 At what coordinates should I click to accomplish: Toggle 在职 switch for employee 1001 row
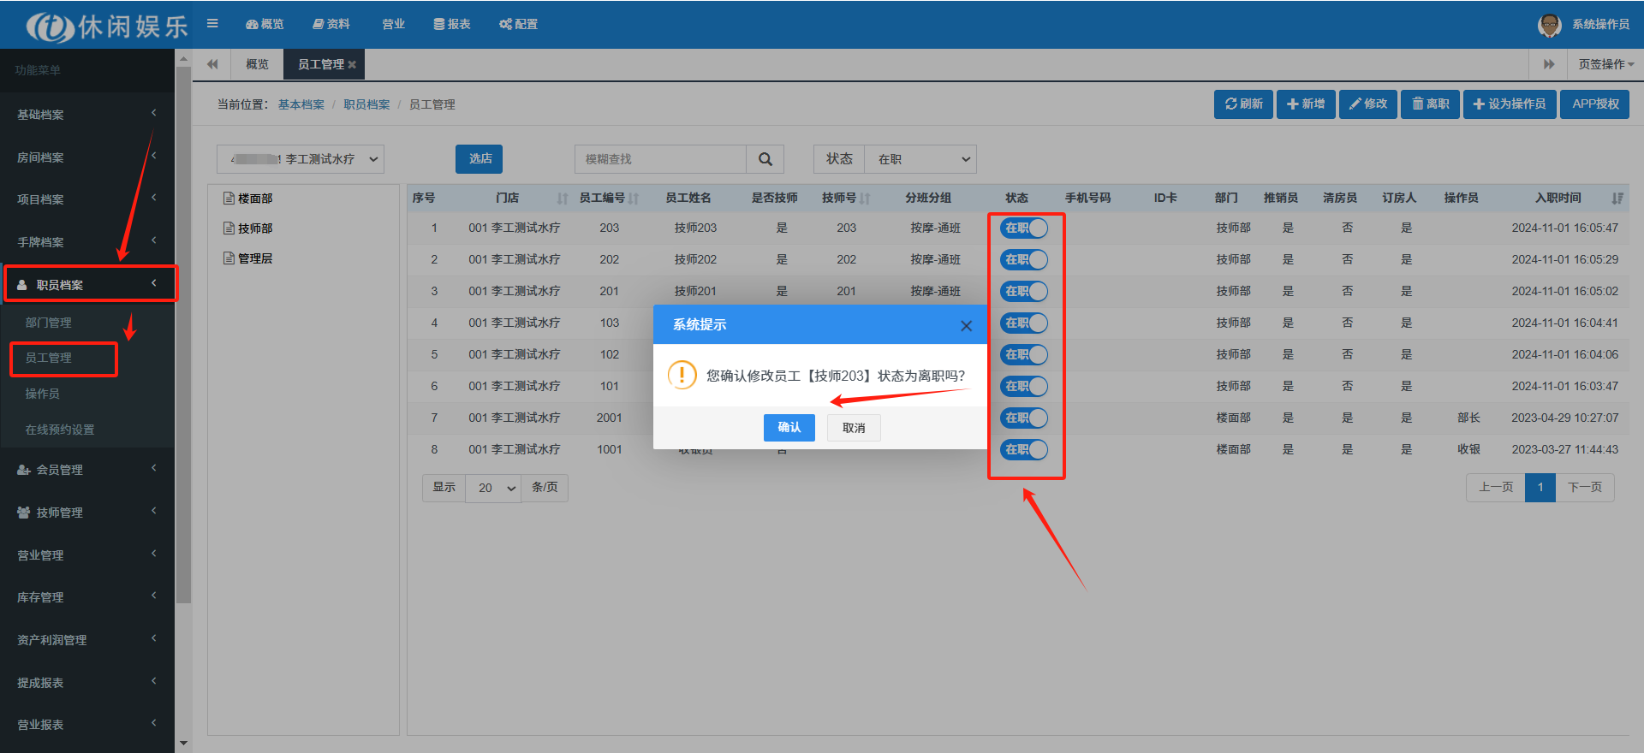pyautogui.click(x=1024, y=450)
